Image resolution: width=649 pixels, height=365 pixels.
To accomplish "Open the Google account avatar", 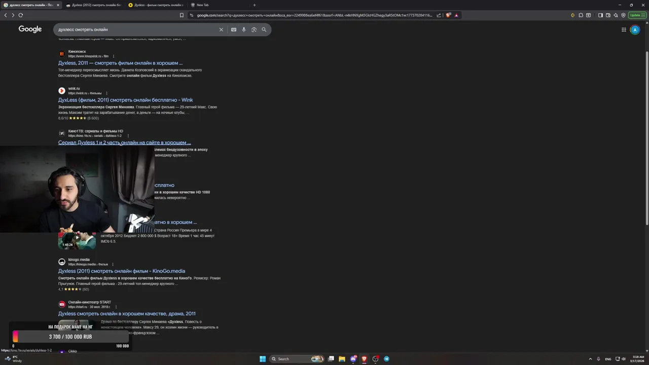I will (635, 29).
